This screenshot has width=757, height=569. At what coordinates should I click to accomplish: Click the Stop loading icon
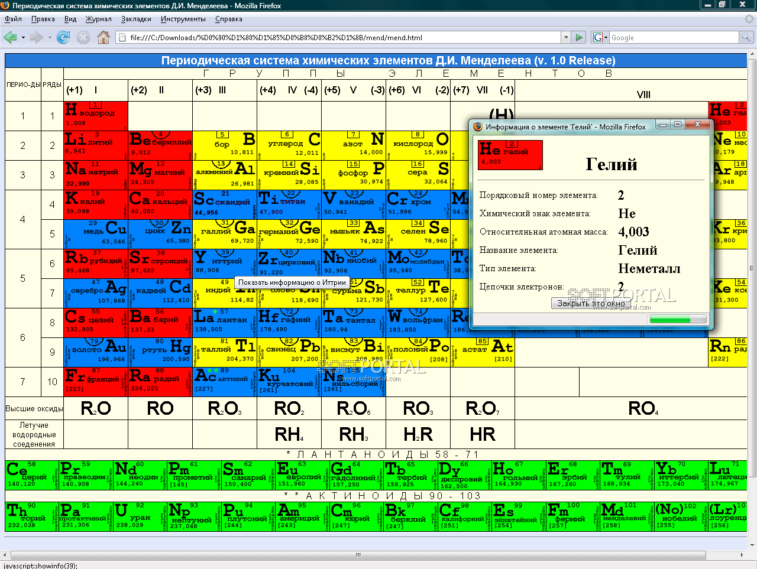pyautogui.click(x=83, y=37)
